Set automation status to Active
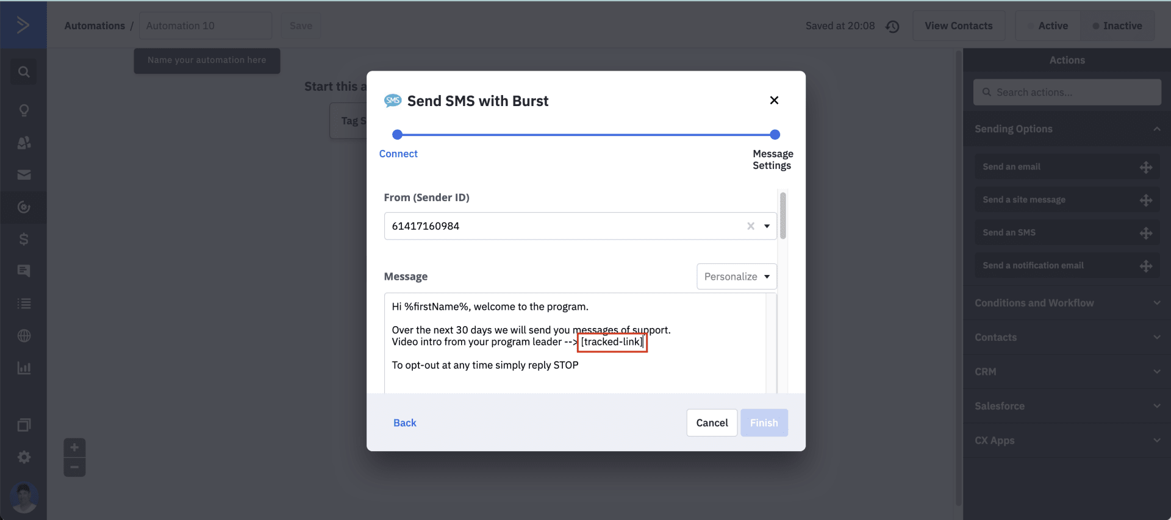 [1048, 26]
